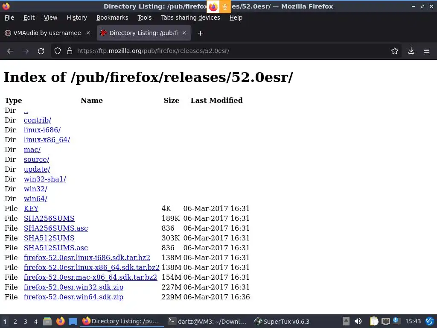Open the View menu
Image resolution: width=437 pixels, height=328 pixels.
pyautogui.click(x=50, y=18)
